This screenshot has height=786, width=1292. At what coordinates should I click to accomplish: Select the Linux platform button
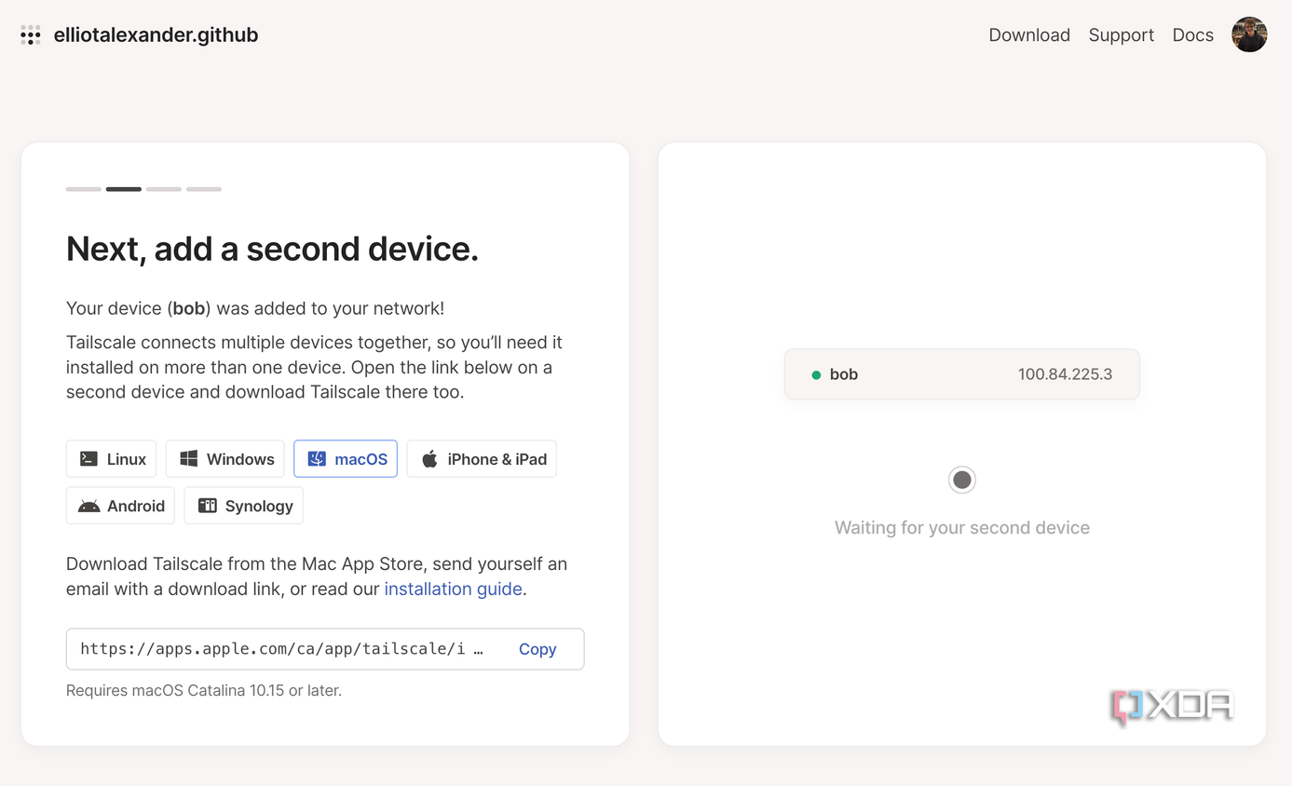(x=111, y=459)
